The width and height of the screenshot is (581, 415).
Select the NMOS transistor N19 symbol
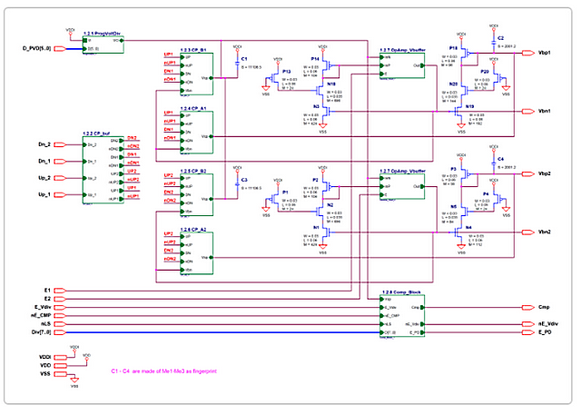pos(458,111)
